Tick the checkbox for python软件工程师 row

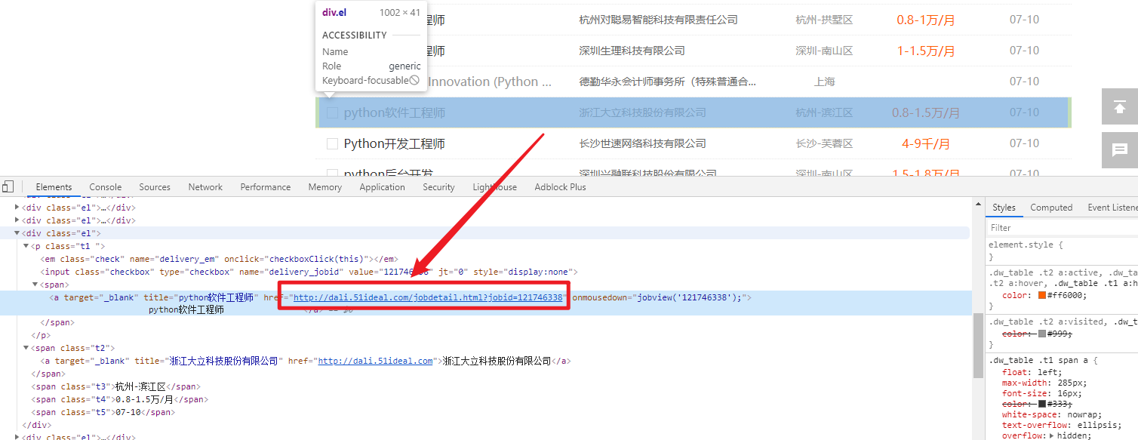(x=332, y=112)
